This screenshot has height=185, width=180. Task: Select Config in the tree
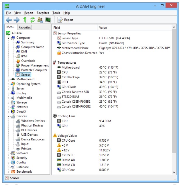pos(21,162)
